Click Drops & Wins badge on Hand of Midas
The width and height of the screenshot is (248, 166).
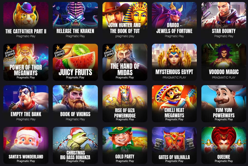pos(109,52)
